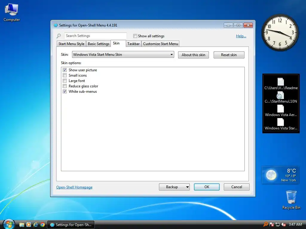This screenshot has height=229, width=306.
Task: Enable the Show all settings checkbox
Action: [x=135, y=36]
